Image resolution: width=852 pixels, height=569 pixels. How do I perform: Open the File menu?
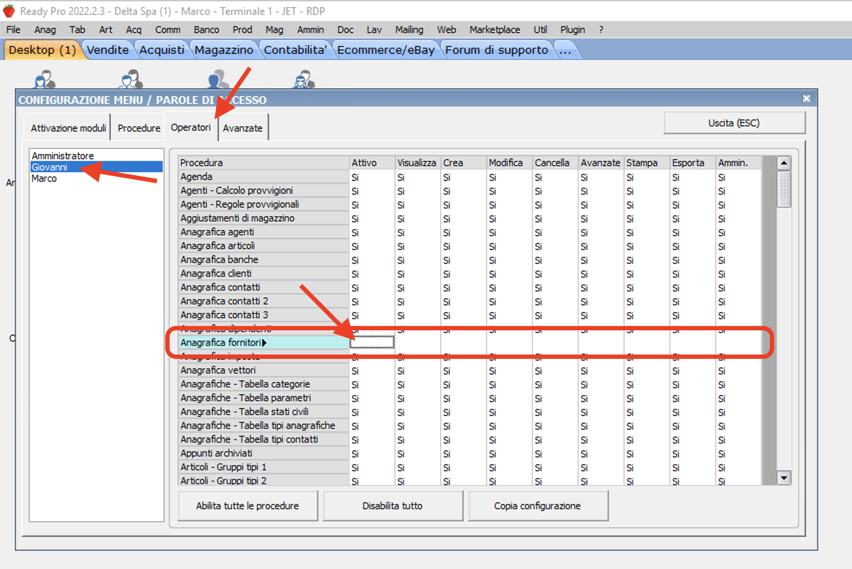click(13, 29)
